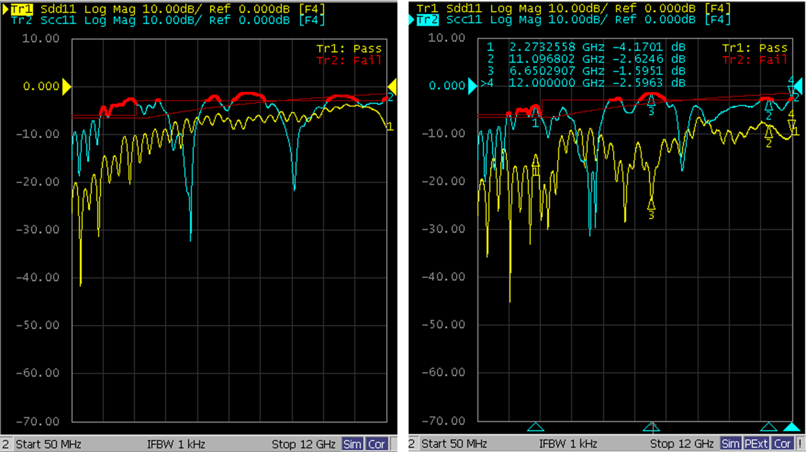Click the Start 50 MHz field in left panel

48,444
